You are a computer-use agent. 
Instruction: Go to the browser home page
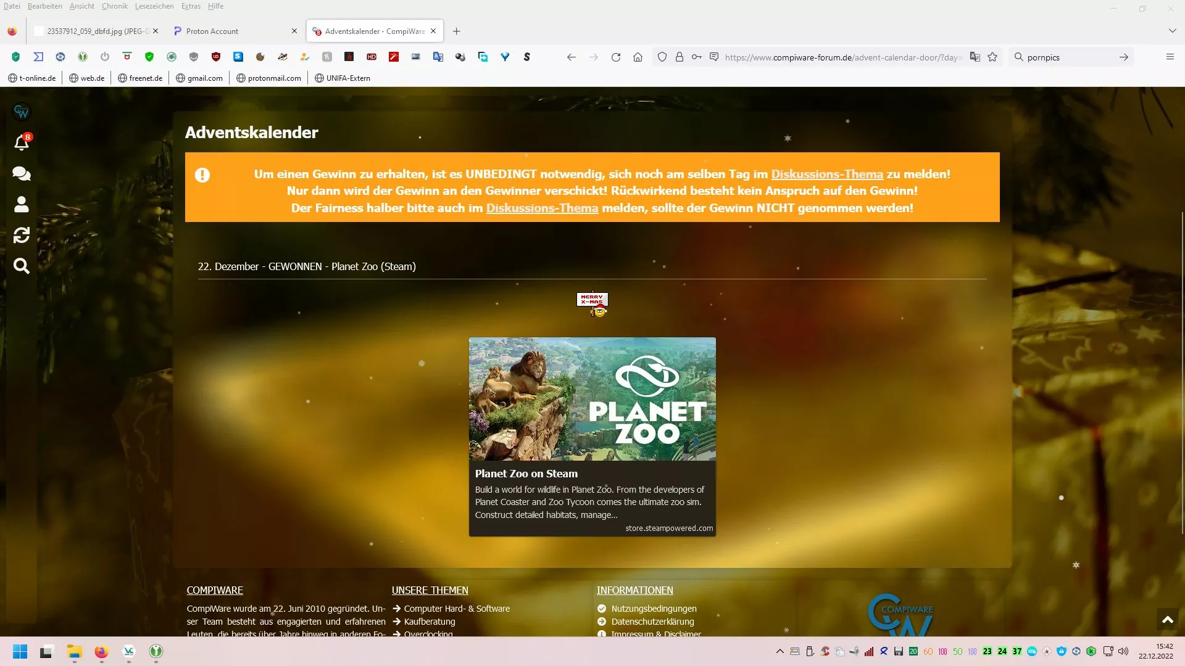pos(638,57)
